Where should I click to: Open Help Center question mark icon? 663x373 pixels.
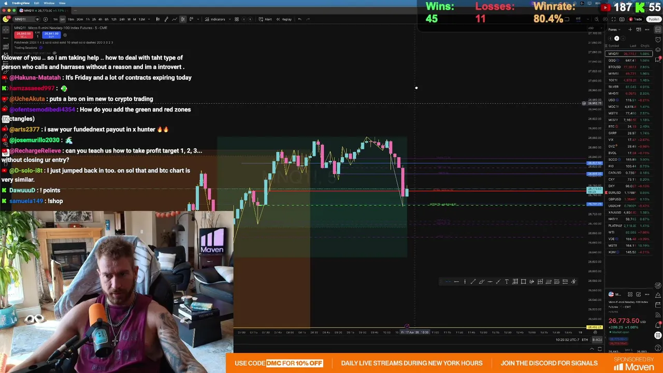click(658, 348)
